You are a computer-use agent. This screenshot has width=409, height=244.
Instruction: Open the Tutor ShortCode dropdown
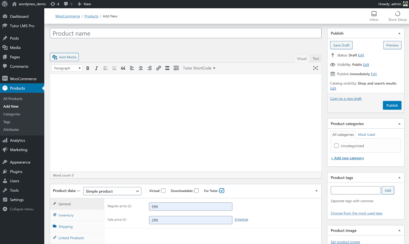point(199,68)
